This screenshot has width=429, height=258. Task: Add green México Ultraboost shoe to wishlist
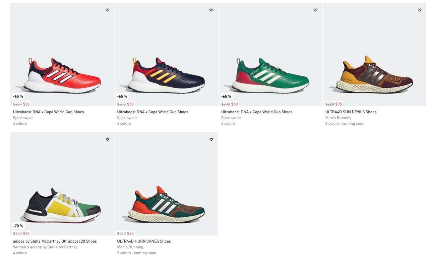tap(315, 10)
